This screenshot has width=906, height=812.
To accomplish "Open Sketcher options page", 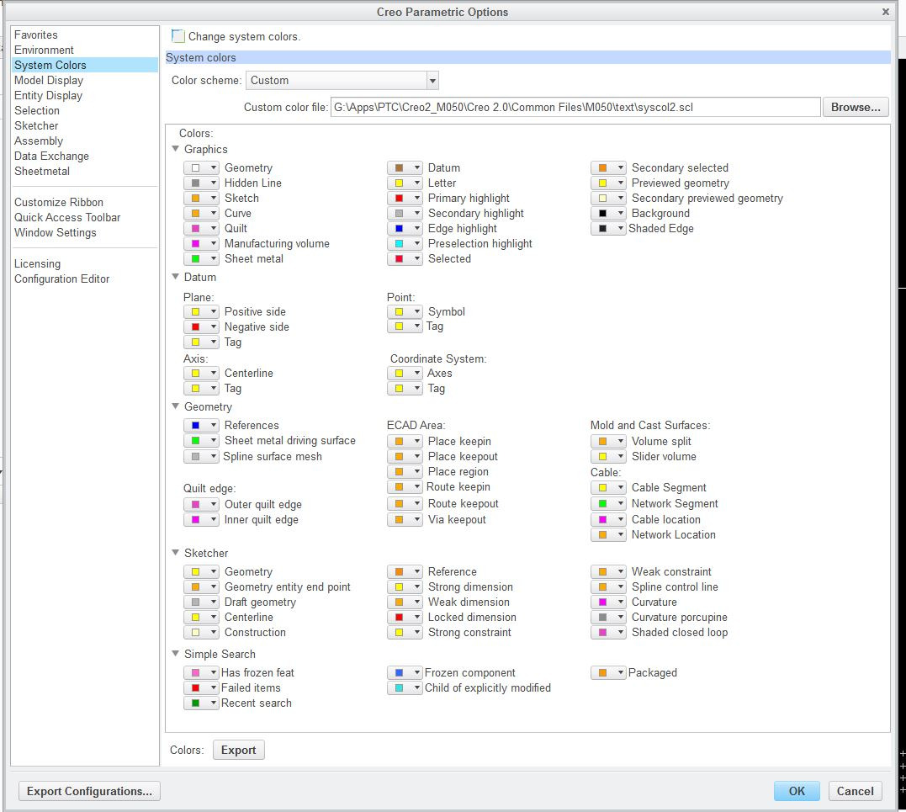I will pos(36,125).
